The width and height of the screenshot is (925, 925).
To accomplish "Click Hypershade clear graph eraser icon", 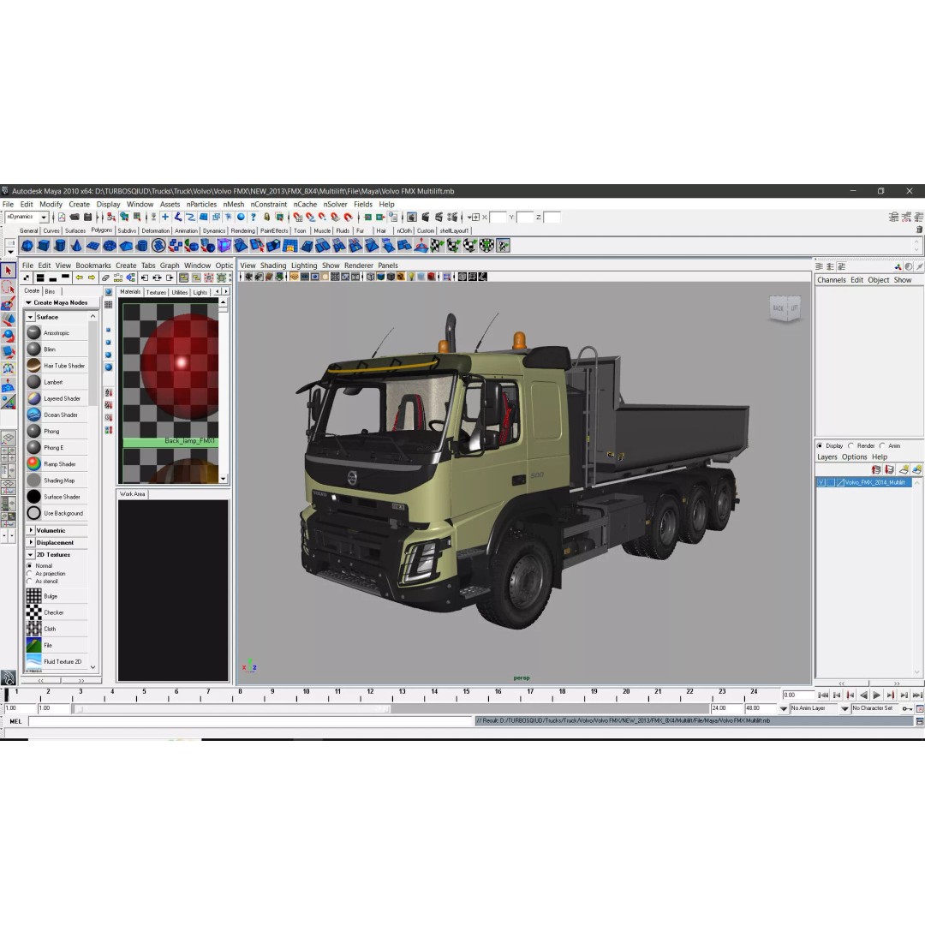I will [x=105, y=277].
